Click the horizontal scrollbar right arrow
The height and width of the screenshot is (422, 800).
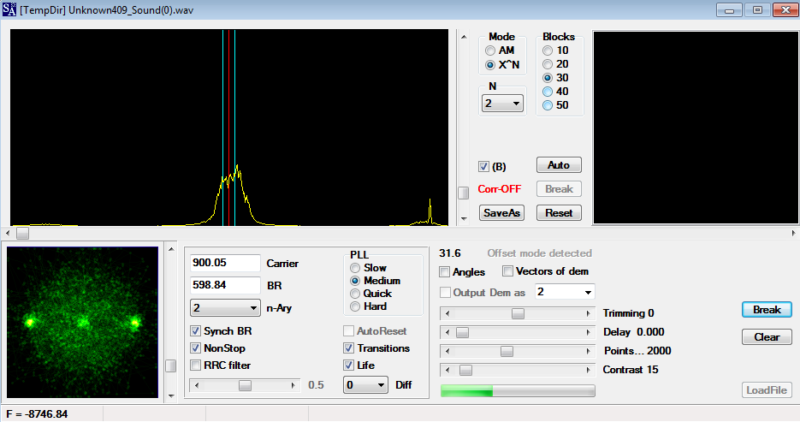pos(793,233)
